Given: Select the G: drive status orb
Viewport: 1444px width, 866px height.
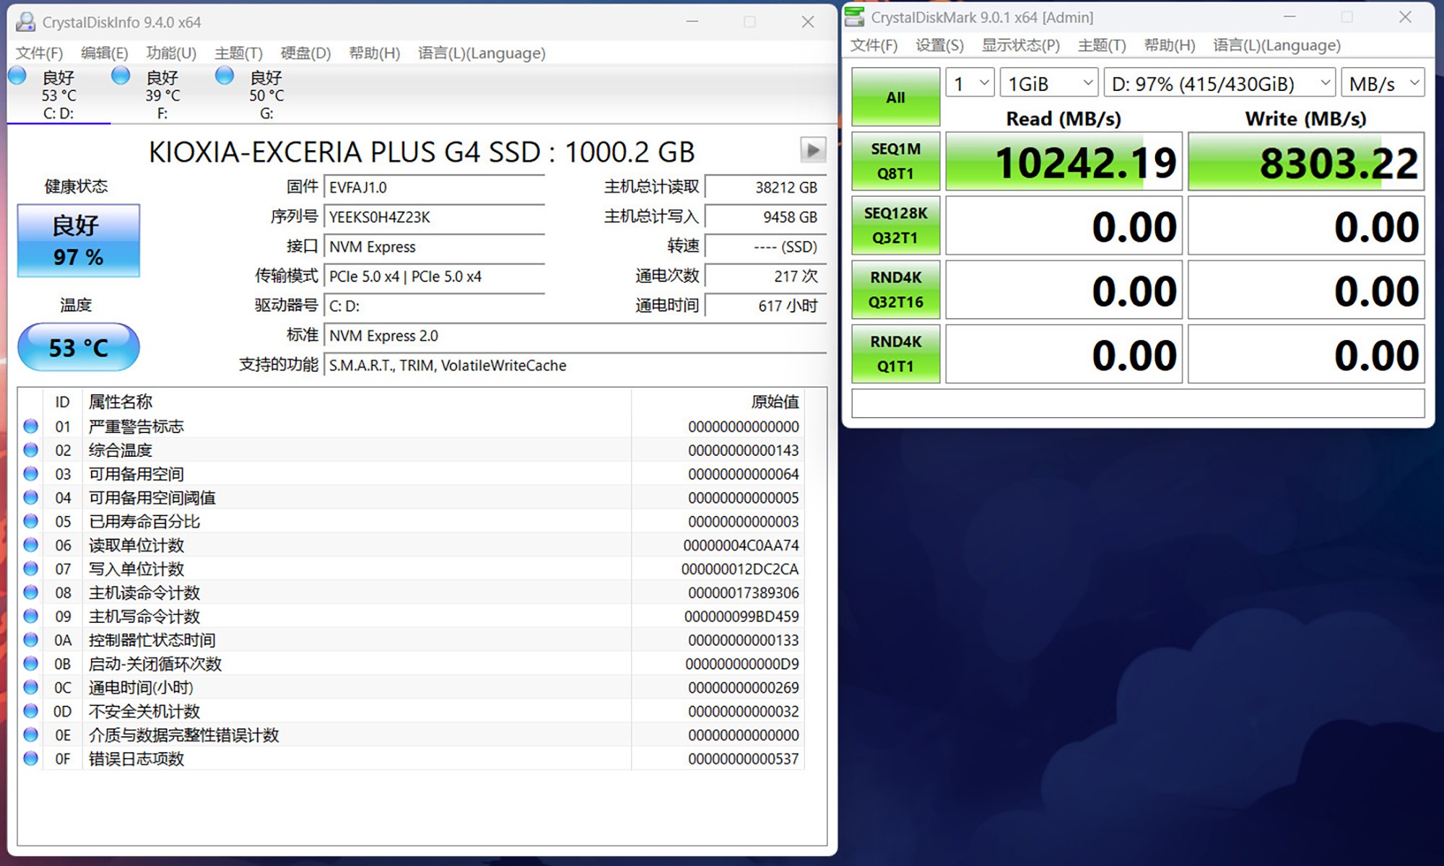Looking at the screenshot, I should click(225, 76).
